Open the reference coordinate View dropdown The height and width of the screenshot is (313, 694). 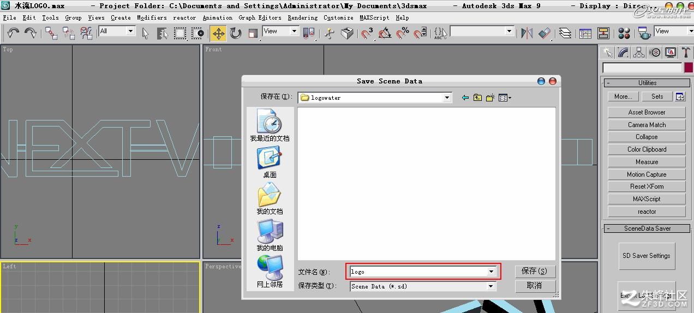294,31
